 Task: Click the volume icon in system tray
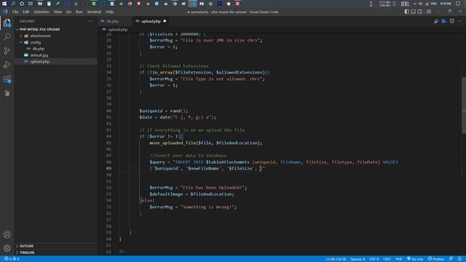point(421,4)
